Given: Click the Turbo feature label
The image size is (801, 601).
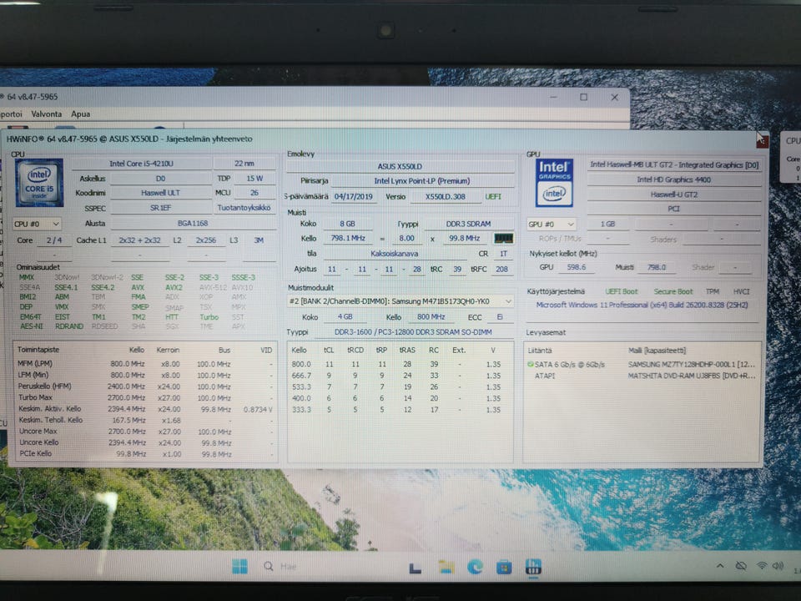Looking at the screenshot, I should (x=209, y=317).
